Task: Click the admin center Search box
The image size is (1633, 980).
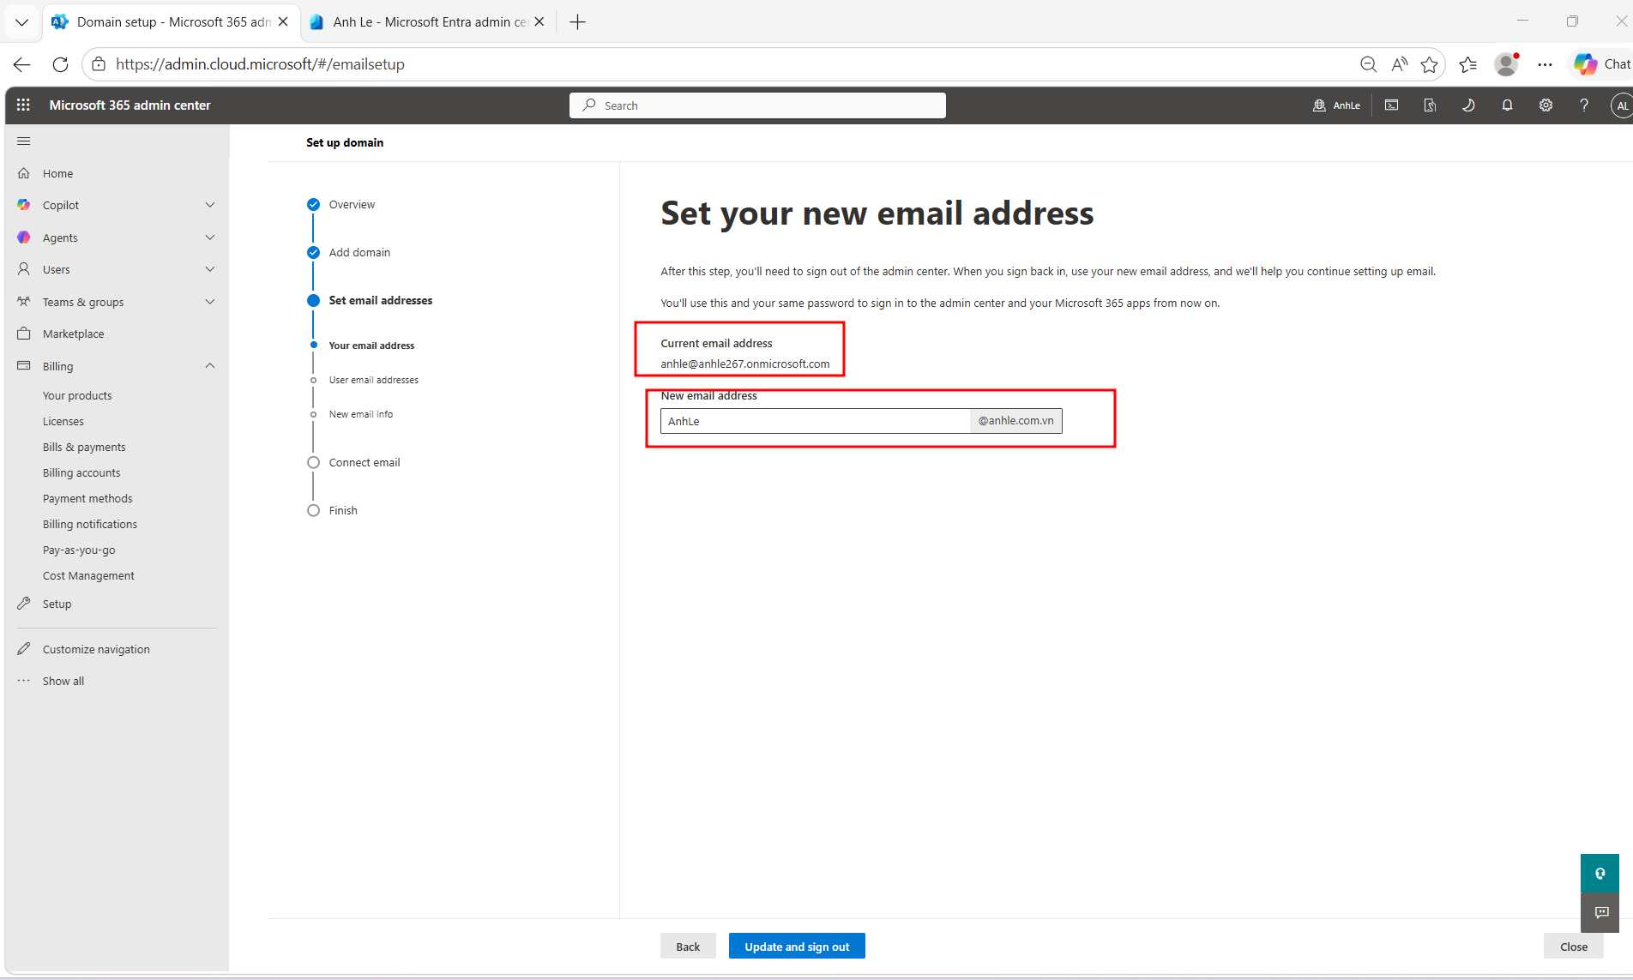Action: click(x=757, y=105)
